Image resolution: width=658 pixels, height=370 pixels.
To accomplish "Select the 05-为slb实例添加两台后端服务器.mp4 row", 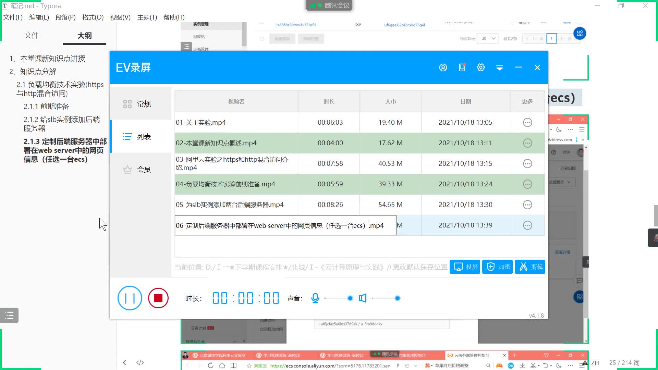I will click(x=360, y=205).
